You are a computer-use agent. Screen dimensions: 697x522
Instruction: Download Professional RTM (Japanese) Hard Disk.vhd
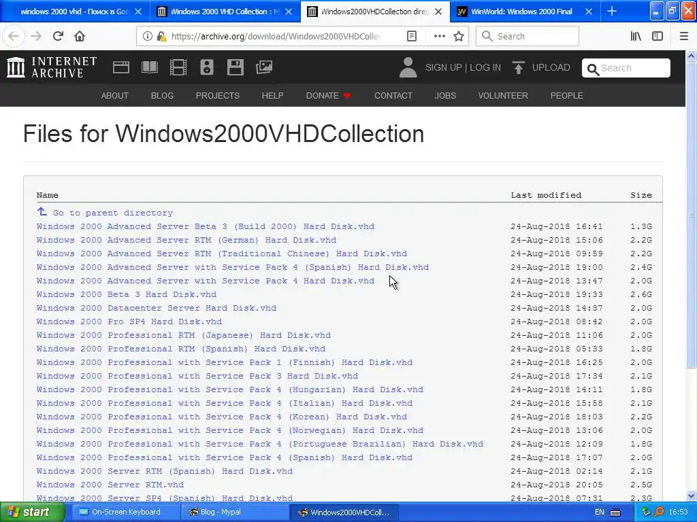(x=184, y=334)
